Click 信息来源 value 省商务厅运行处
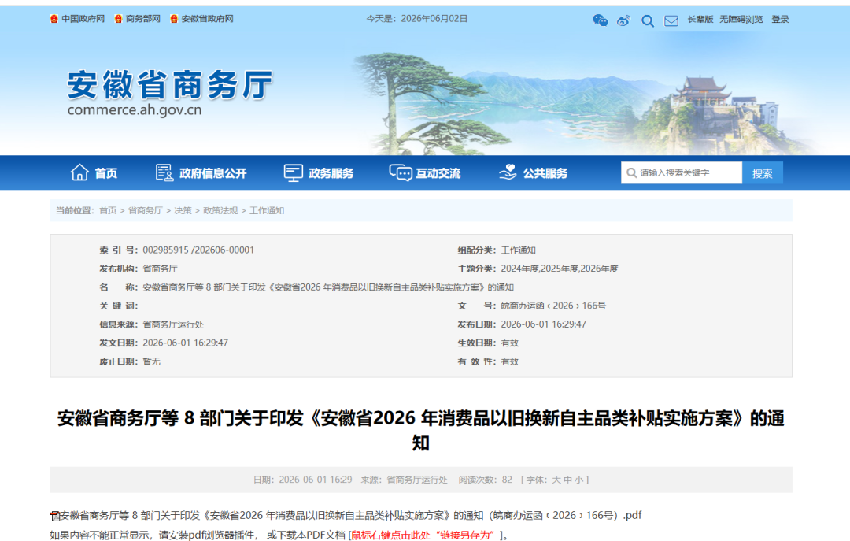 coord(173,324)
